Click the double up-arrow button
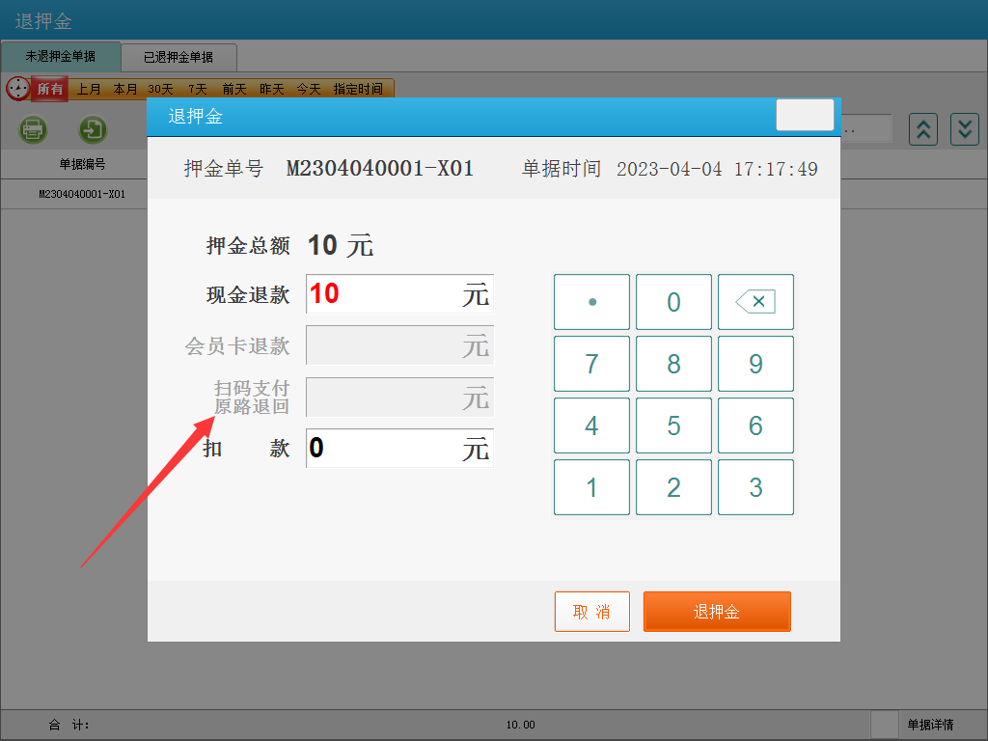Image resolution: width=988 pixels, height=741 pixels. [x=923, y=128]
